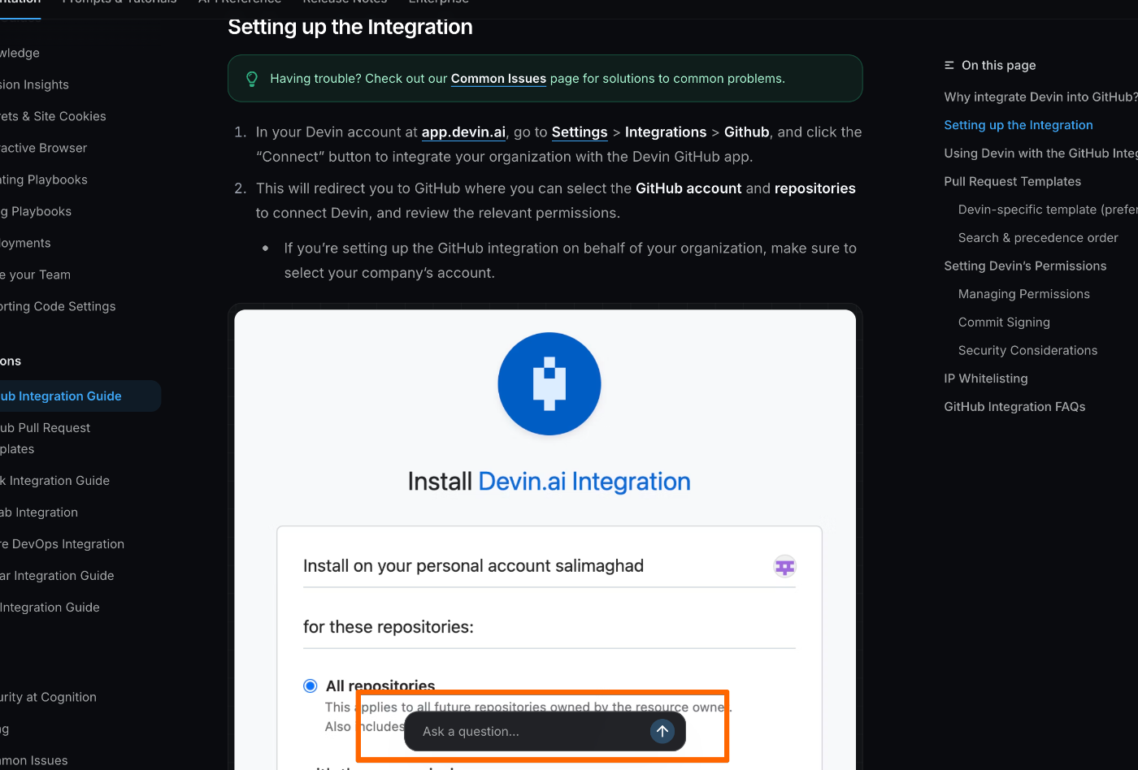This screenshot has width=1138, height=770.
Task: Open Common Issues sidebar page
Action: 33,760
